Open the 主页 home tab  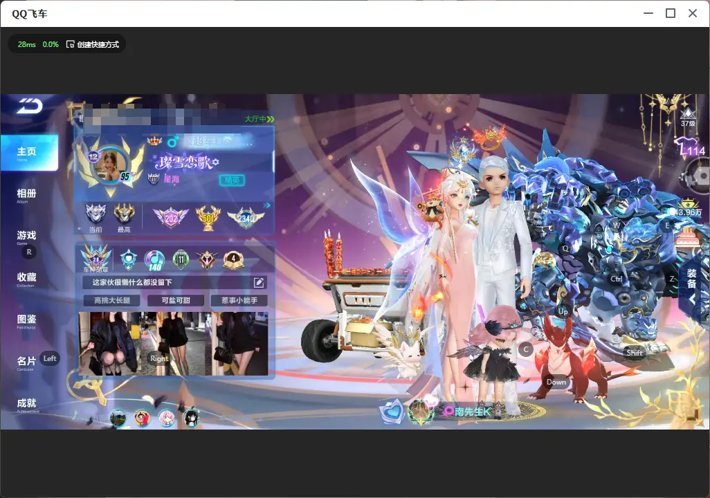coord(29,153)
